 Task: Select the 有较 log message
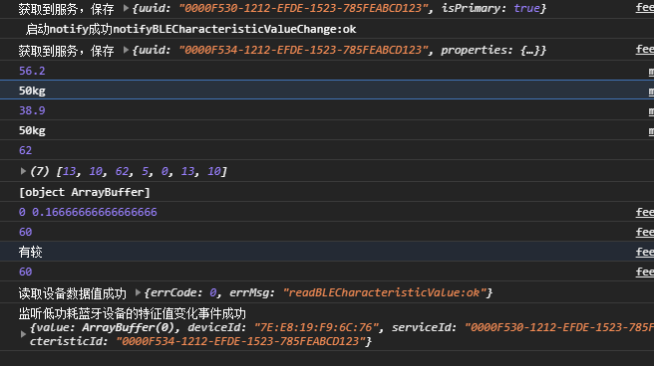31,252
